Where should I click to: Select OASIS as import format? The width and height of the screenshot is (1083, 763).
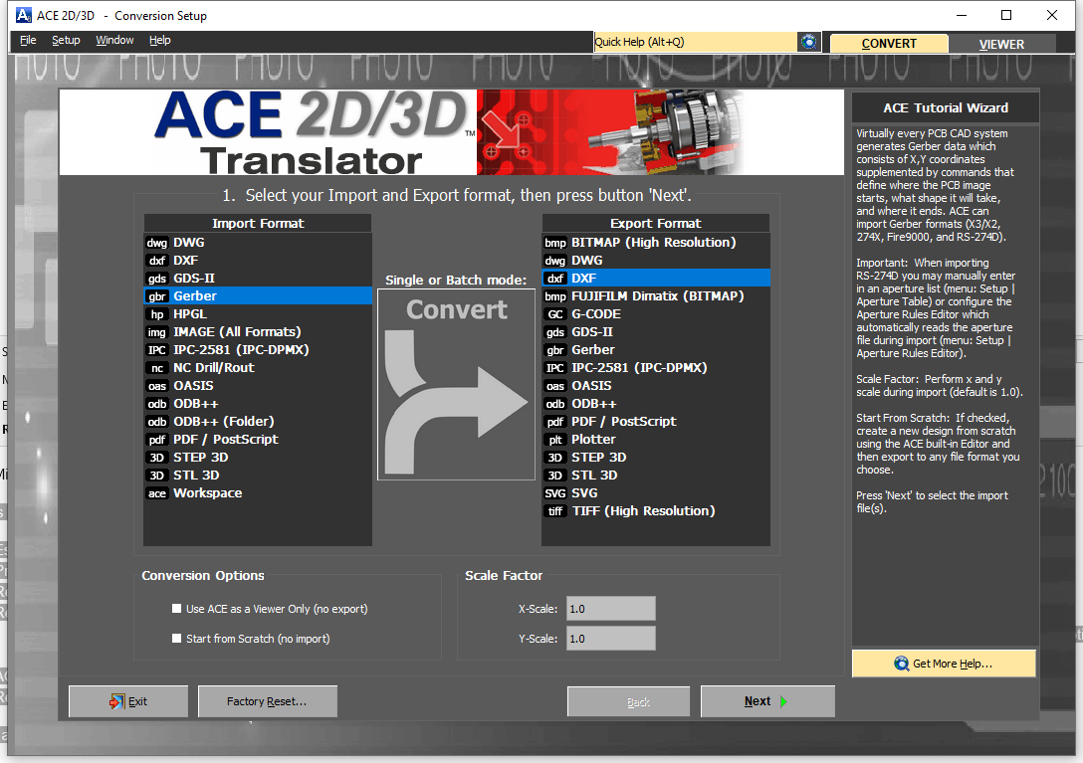[258, 386]
